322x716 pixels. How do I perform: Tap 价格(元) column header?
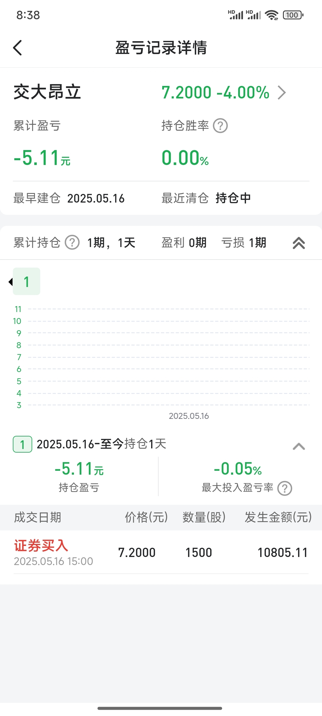(146, 517)
